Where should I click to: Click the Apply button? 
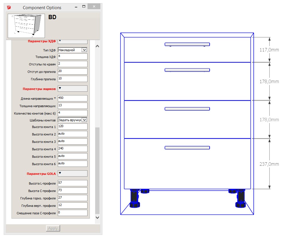tap(53, 228)
